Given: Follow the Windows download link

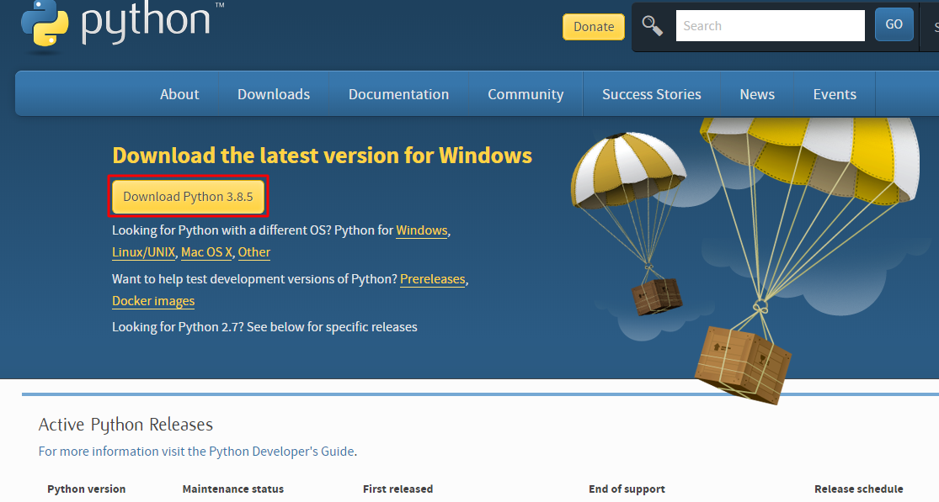Looking at the screenshot, I should tap(422, 230).
